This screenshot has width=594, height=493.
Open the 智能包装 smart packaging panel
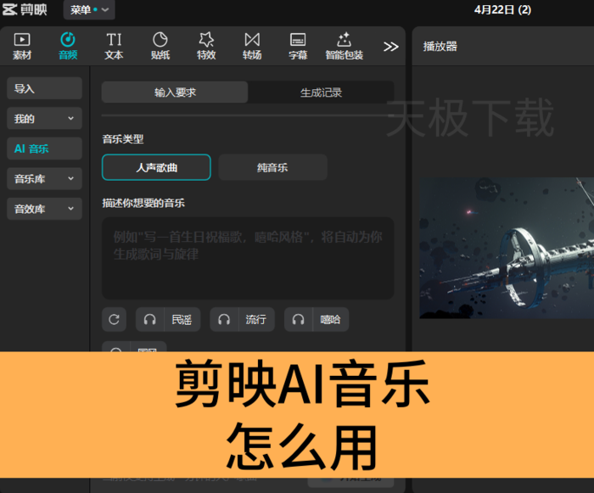pyautogui.click(x=344, y=46)
